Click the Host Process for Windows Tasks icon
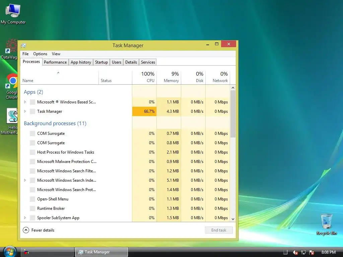 tap(32, 152)
